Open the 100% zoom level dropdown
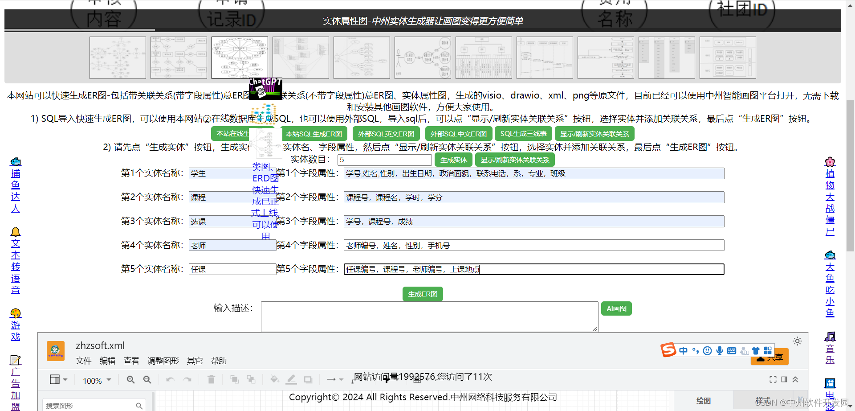The image size is (855, 411). 97,381
